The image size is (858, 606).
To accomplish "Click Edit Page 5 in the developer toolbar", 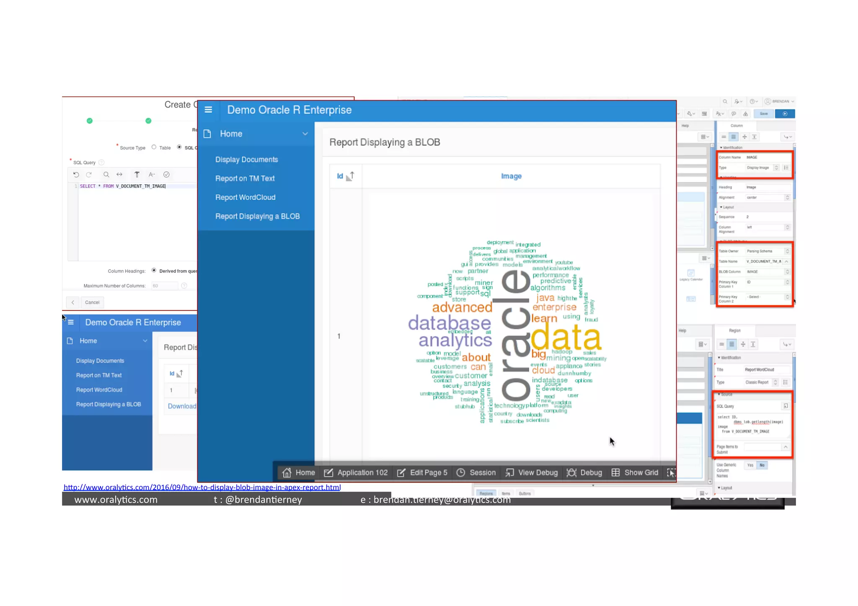I will pyautogui.click(x=422, y=472).
